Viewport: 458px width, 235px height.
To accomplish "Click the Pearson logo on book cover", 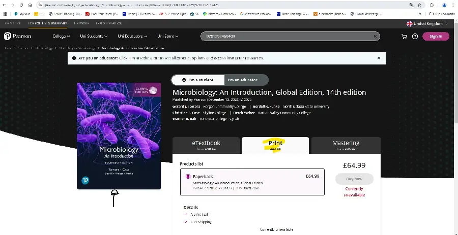I will (x=85, y=181).
